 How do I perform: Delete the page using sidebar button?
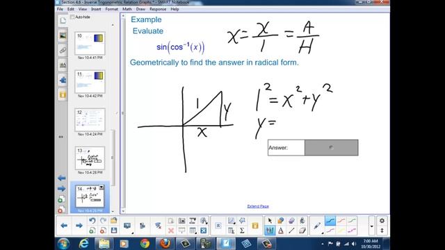60,210
